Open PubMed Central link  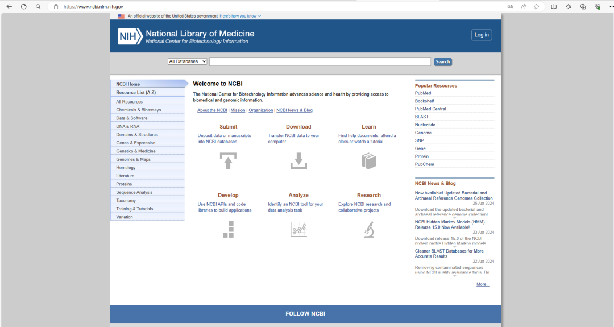430,109
